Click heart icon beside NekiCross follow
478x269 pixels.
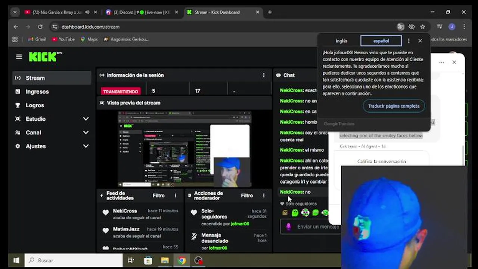[x=106, y=213]
